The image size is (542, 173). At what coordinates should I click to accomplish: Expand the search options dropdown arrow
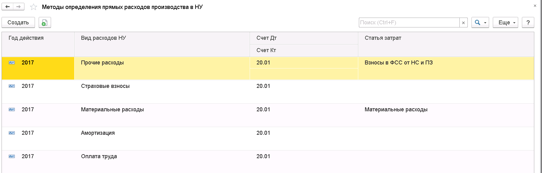point(485,23)
